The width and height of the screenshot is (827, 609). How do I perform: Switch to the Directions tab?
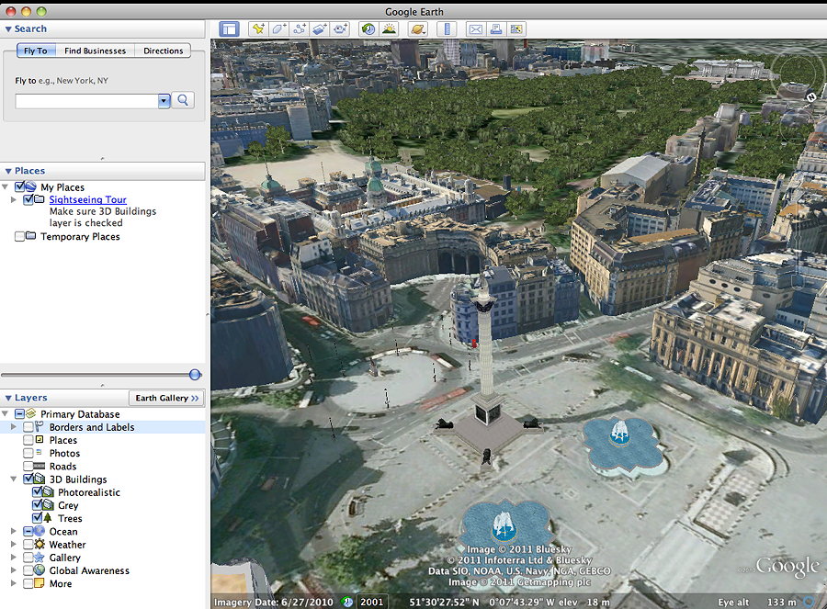[x=164, y=51]
